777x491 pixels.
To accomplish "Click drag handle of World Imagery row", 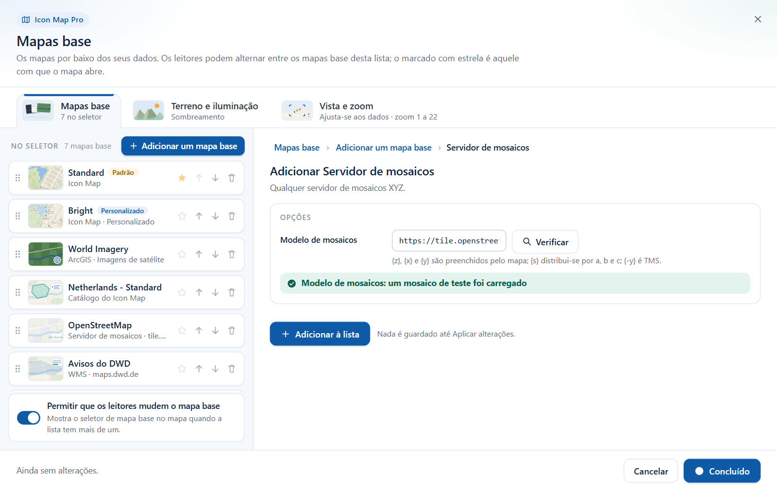I will [18, 254].
